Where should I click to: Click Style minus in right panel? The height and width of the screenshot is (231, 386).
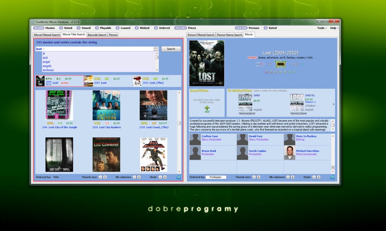click(x=314, y=177)
